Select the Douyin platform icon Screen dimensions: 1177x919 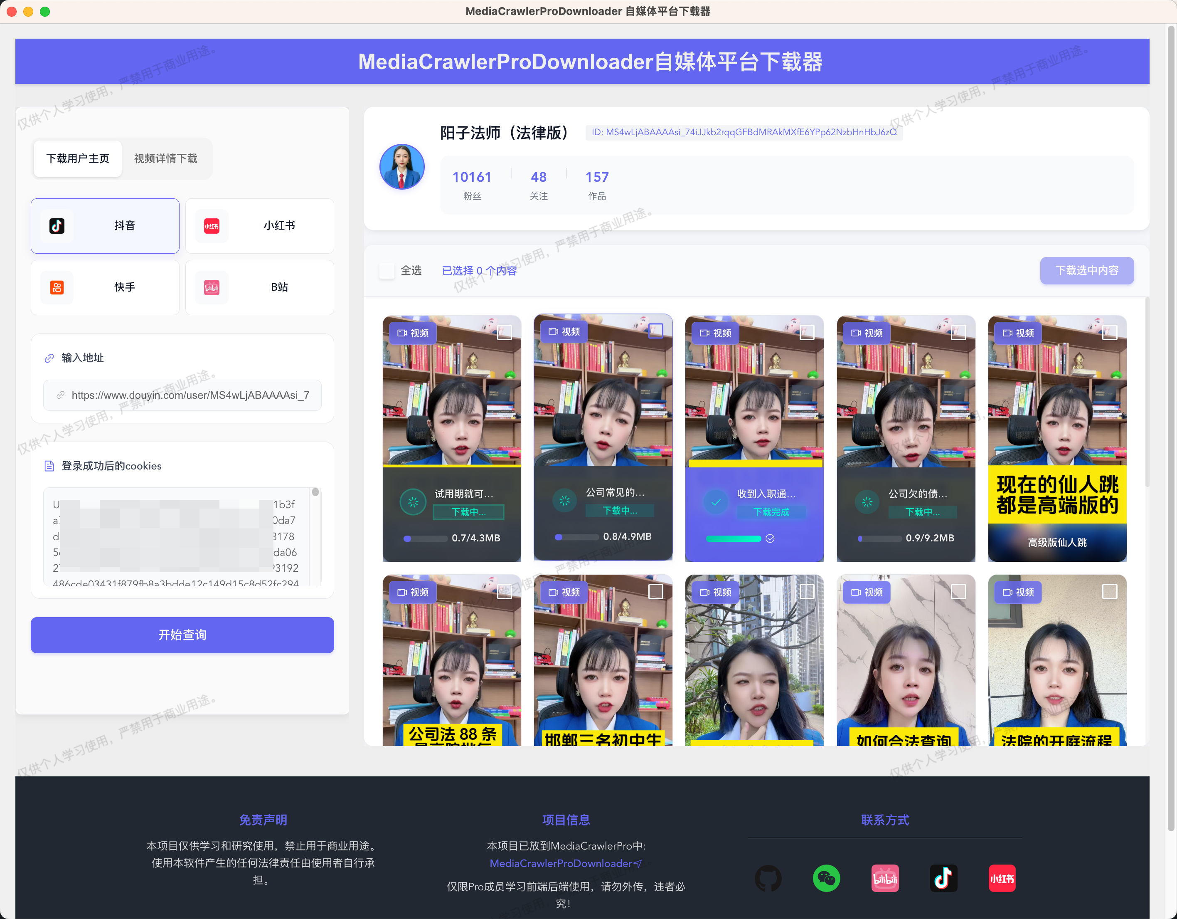tap(57, 225)
